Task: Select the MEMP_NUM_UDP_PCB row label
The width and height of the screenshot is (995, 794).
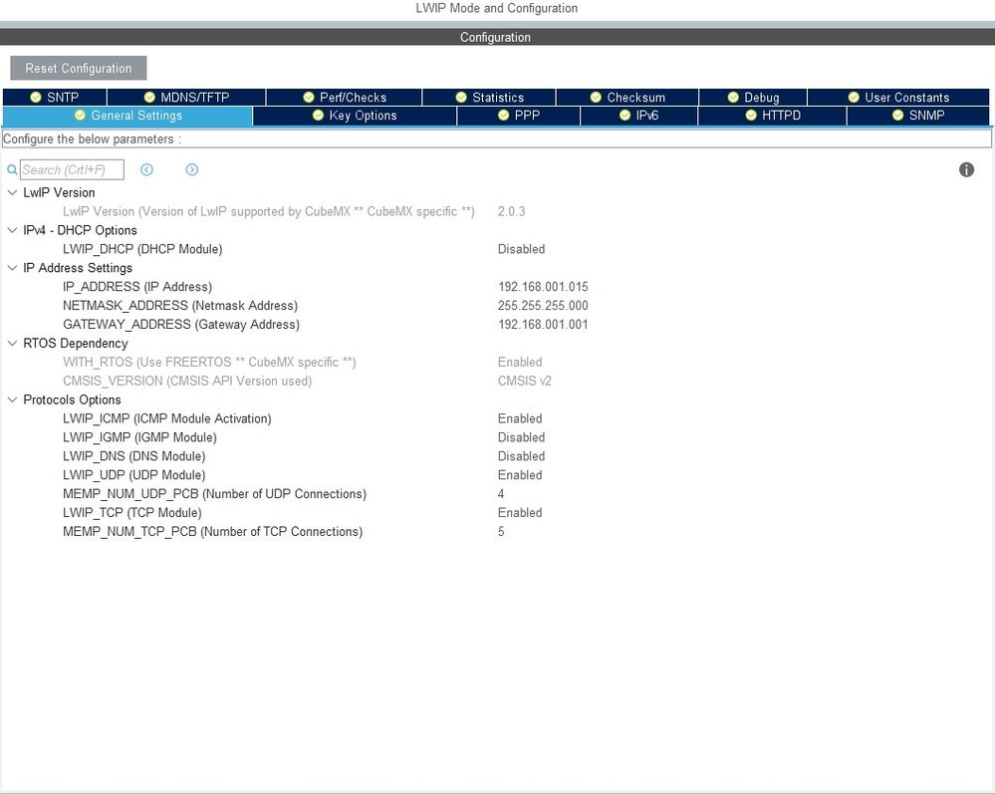Action: tap(214, 494)
